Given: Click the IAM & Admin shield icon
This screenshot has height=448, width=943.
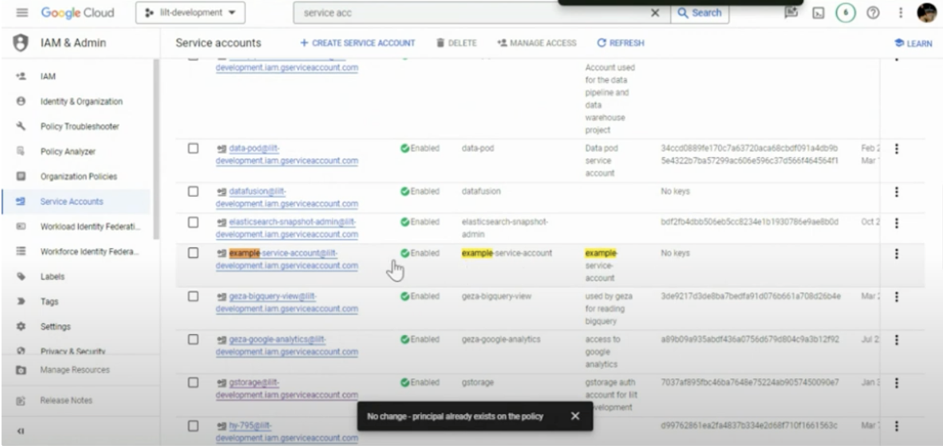Looking at the screenshot, I should point(22,43).
